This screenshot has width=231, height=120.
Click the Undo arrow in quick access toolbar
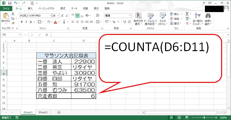[x=16, y=3]
